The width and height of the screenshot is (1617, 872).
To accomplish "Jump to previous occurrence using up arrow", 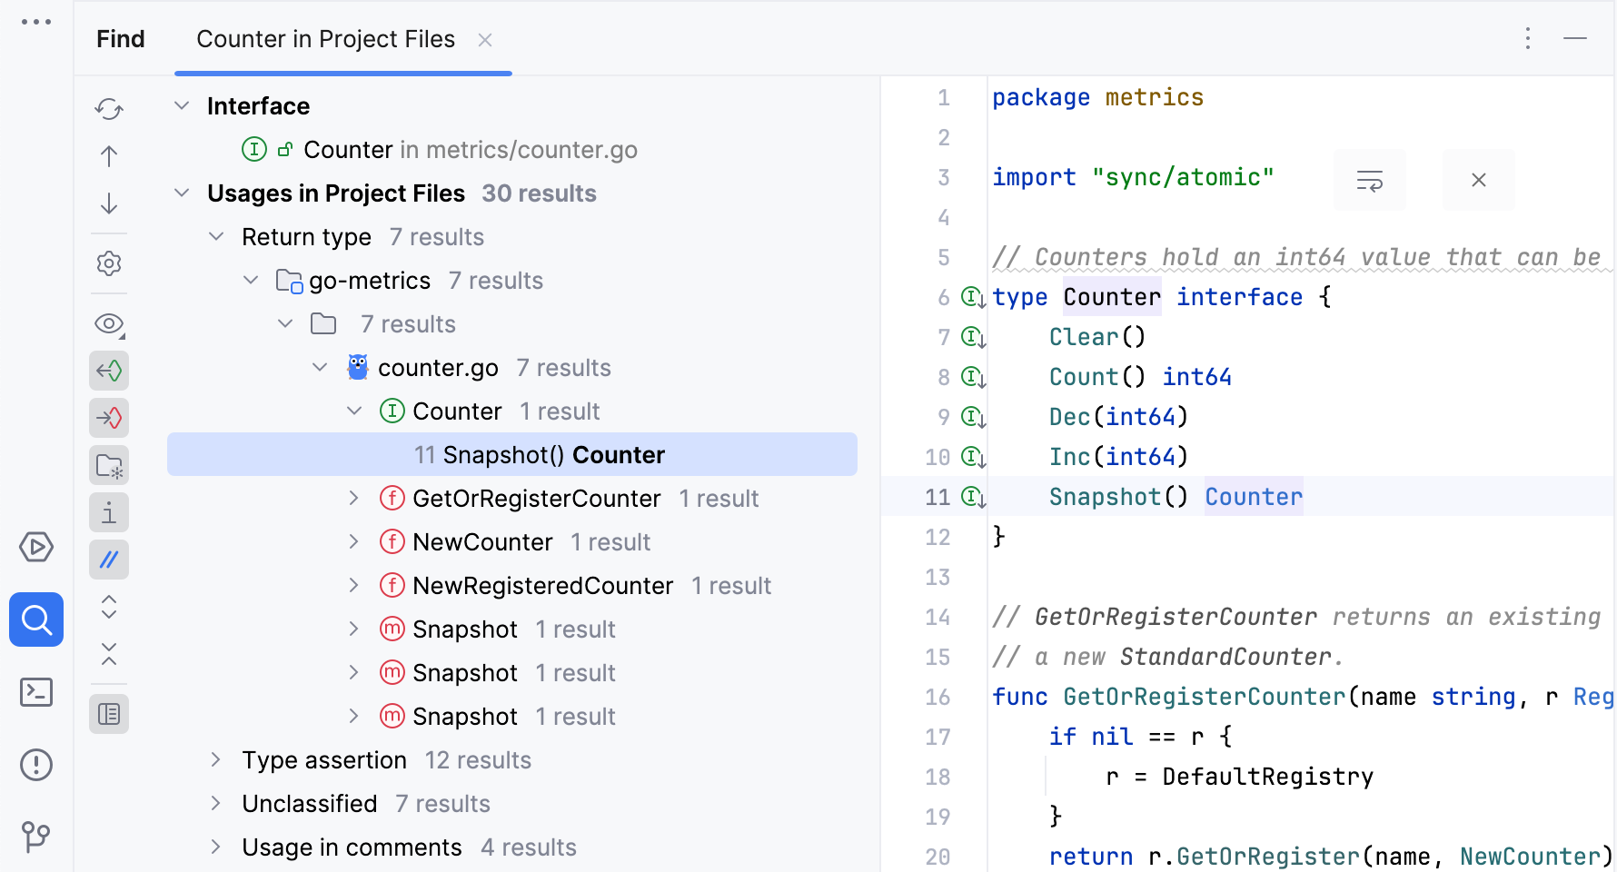I will point(109,155).
